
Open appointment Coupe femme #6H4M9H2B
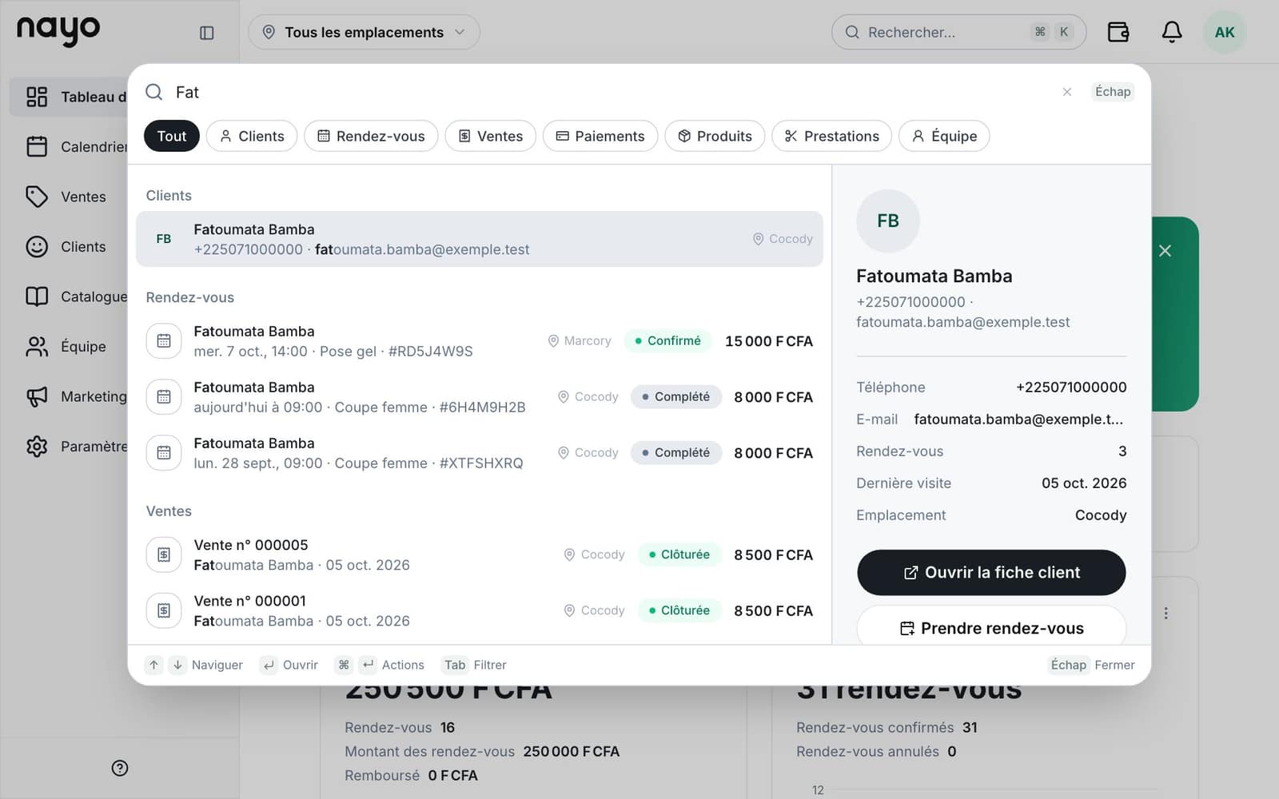480,397
